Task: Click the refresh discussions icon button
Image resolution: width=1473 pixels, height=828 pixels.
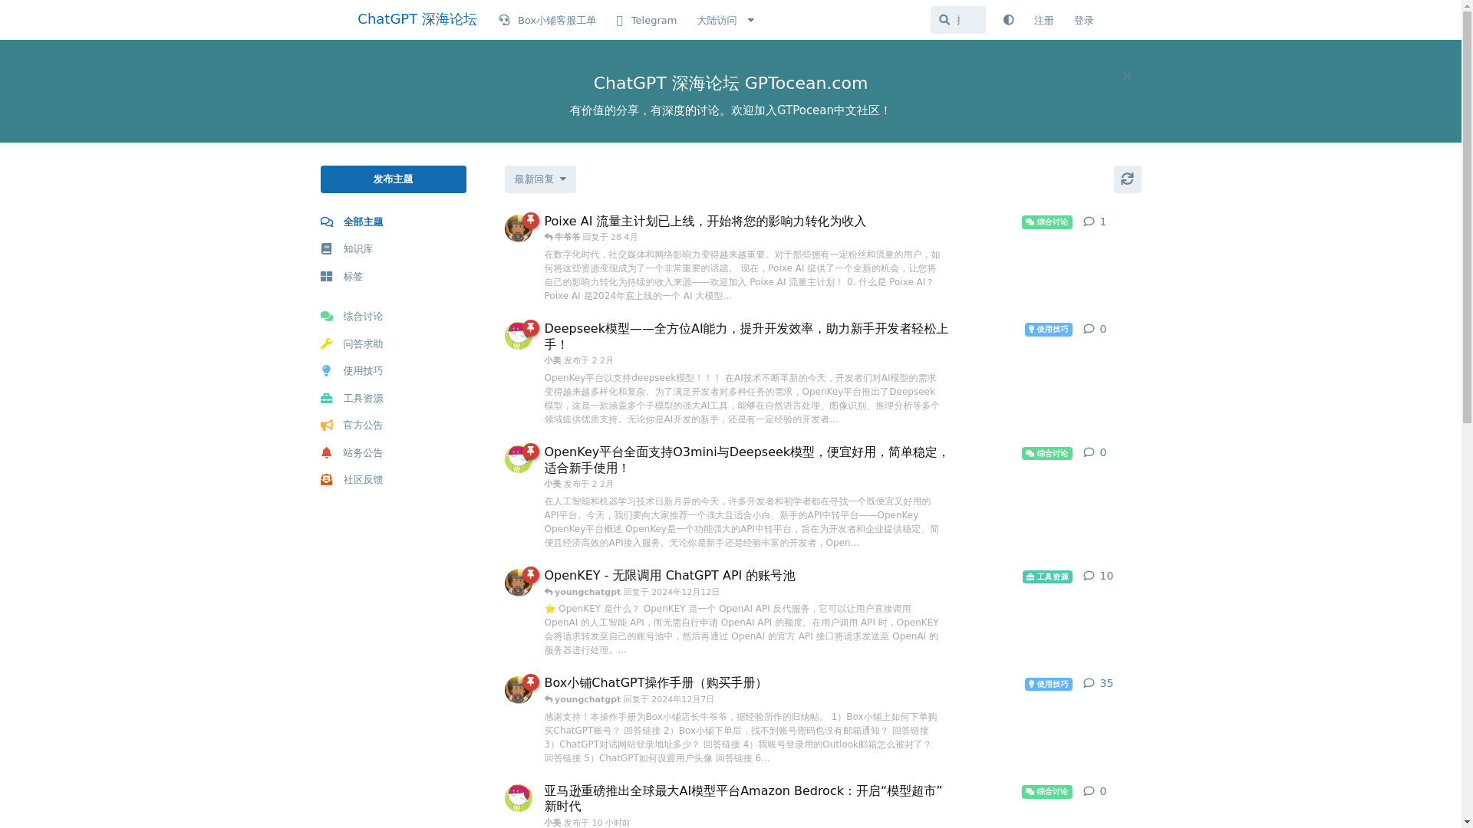Action: click(1127, 179)
